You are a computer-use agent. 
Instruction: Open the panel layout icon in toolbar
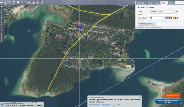(14, 2)
